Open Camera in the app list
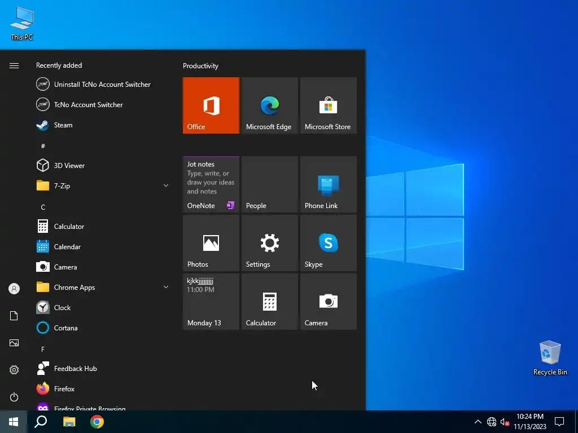Screen dimensions: 578x433 pos(103,267)
